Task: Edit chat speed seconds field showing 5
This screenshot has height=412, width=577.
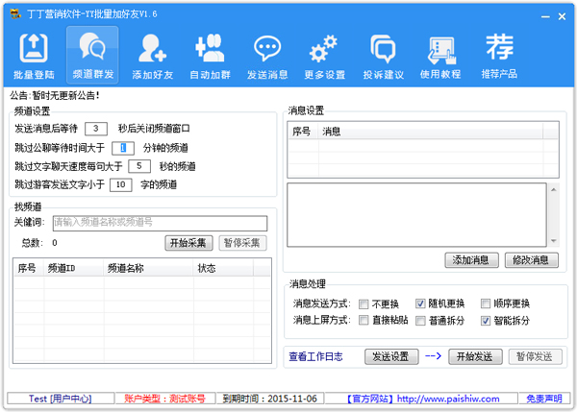Action: pyautogui.click(x=139, y=166)
